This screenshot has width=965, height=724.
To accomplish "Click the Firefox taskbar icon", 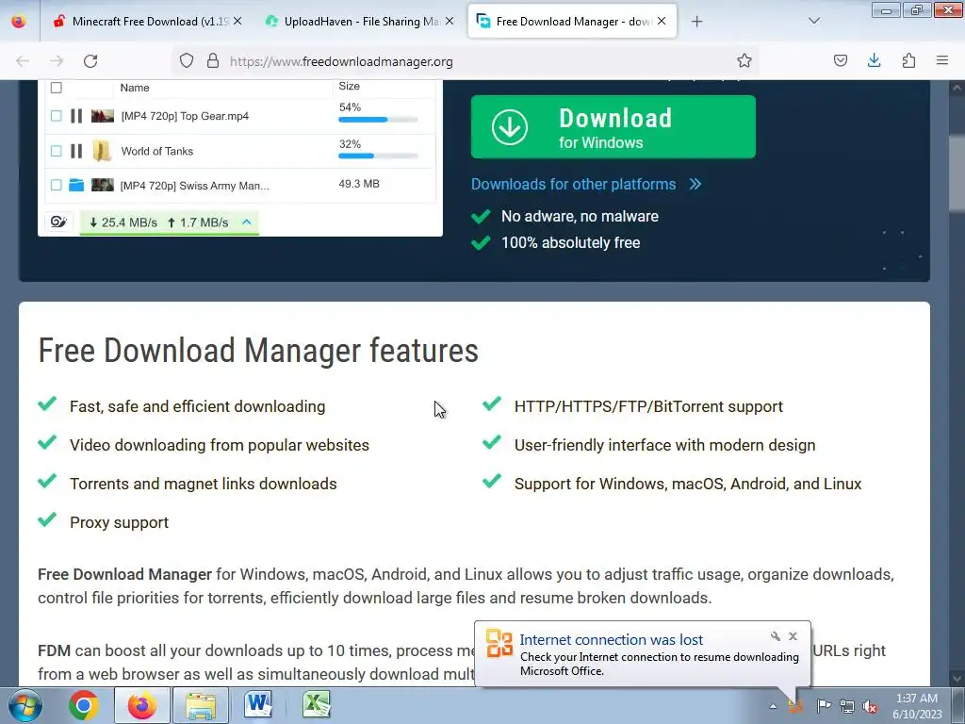I will [x=142, y=705].
